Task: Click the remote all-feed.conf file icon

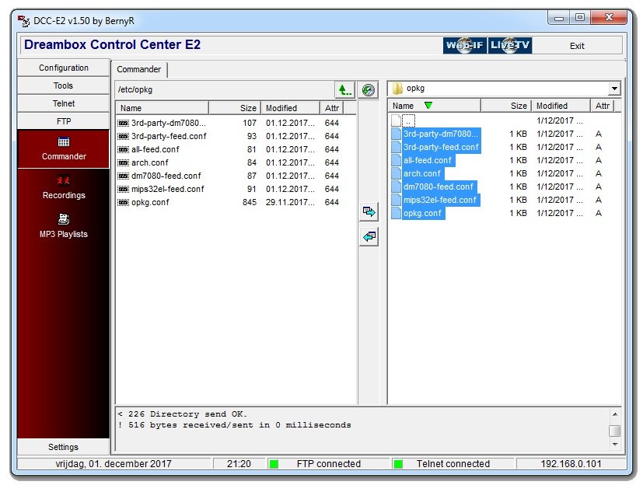Action: click(x=123, y=149)
